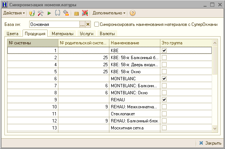The width and height of the screenshot is (225, 149).
Task: Switch to the Услуги tab
Action: point(86,34)
